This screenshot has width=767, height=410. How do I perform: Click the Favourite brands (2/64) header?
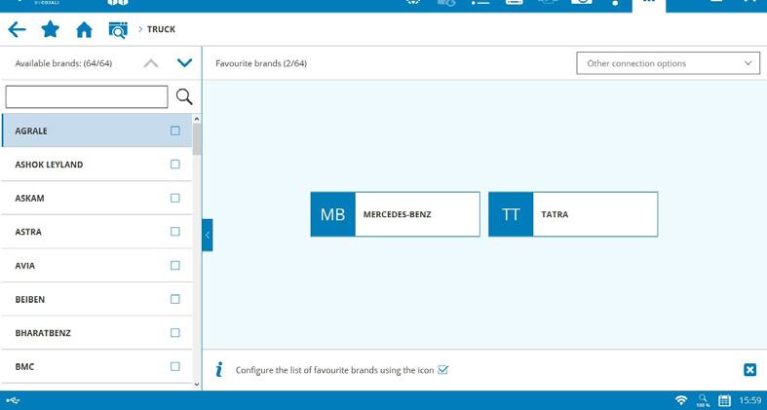261,63
